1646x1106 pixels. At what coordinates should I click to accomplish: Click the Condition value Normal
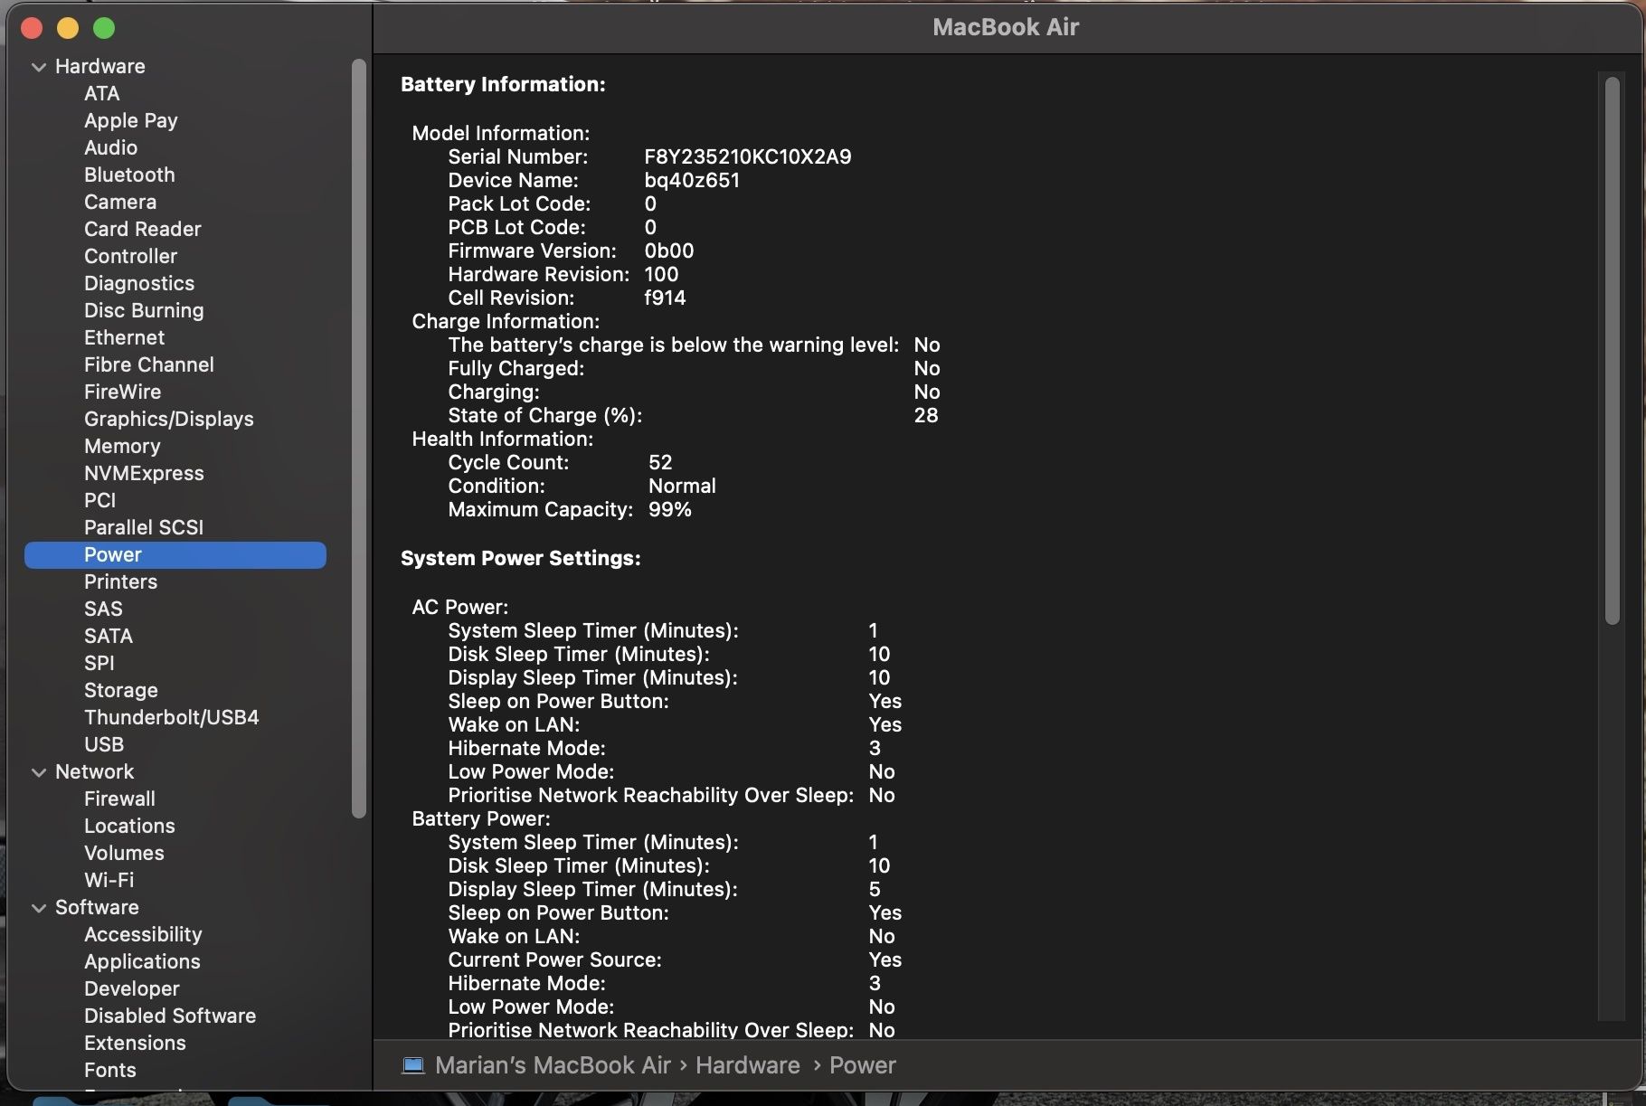(x=682, y=486)
